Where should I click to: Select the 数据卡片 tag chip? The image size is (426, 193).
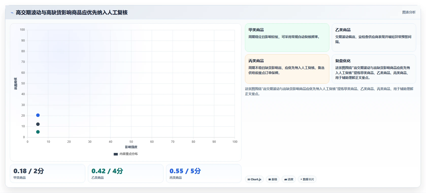[x=307, y=179]
